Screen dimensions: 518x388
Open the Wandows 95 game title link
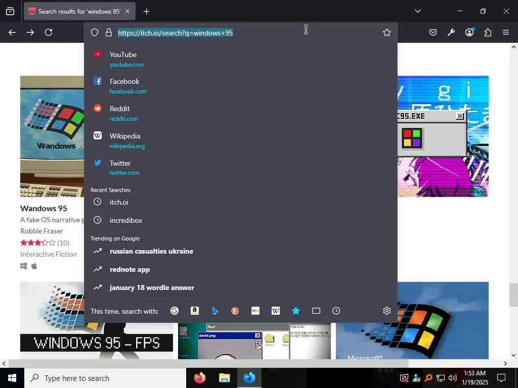44,208
